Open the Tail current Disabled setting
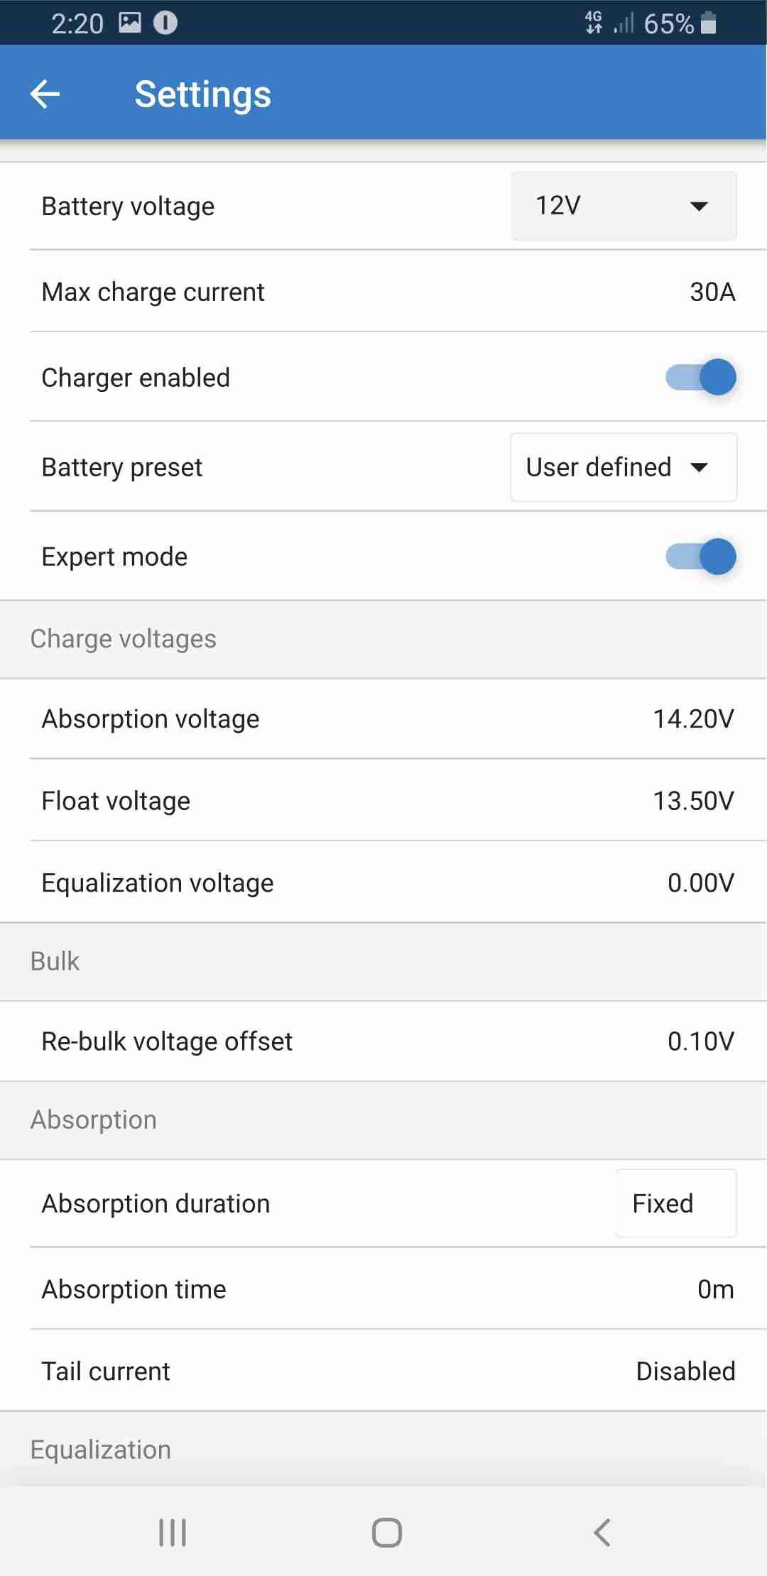The height and width of the screenshot is (1576, 767). (x=685, y=1372)
